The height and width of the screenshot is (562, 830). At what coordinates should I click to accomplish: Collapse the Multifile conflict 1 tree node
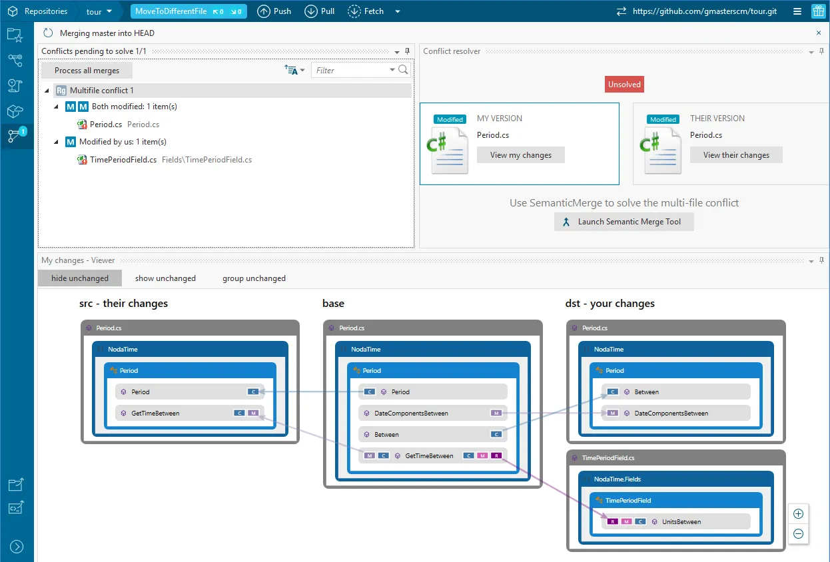[47, 91]
